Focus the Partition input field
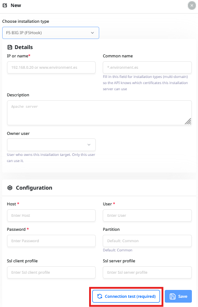Image resolution: width=198 pixels, height=307 pixels. (147, 241)
